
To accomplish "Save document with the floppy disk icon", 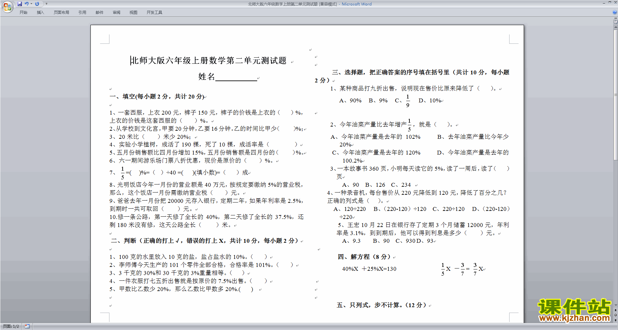I will click(20, 4).
